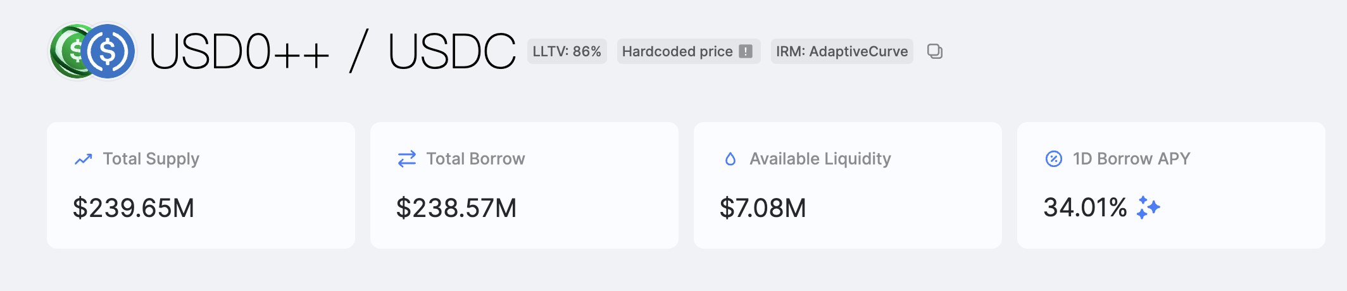1347x291 pixels.
Task: Click the USD0++ / USDC market title
Action: (333, 51)
